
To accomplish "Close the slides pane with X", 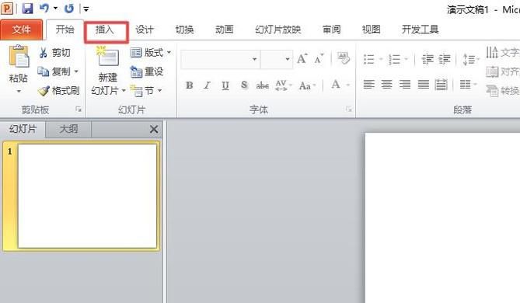I will tap(154, 129).
